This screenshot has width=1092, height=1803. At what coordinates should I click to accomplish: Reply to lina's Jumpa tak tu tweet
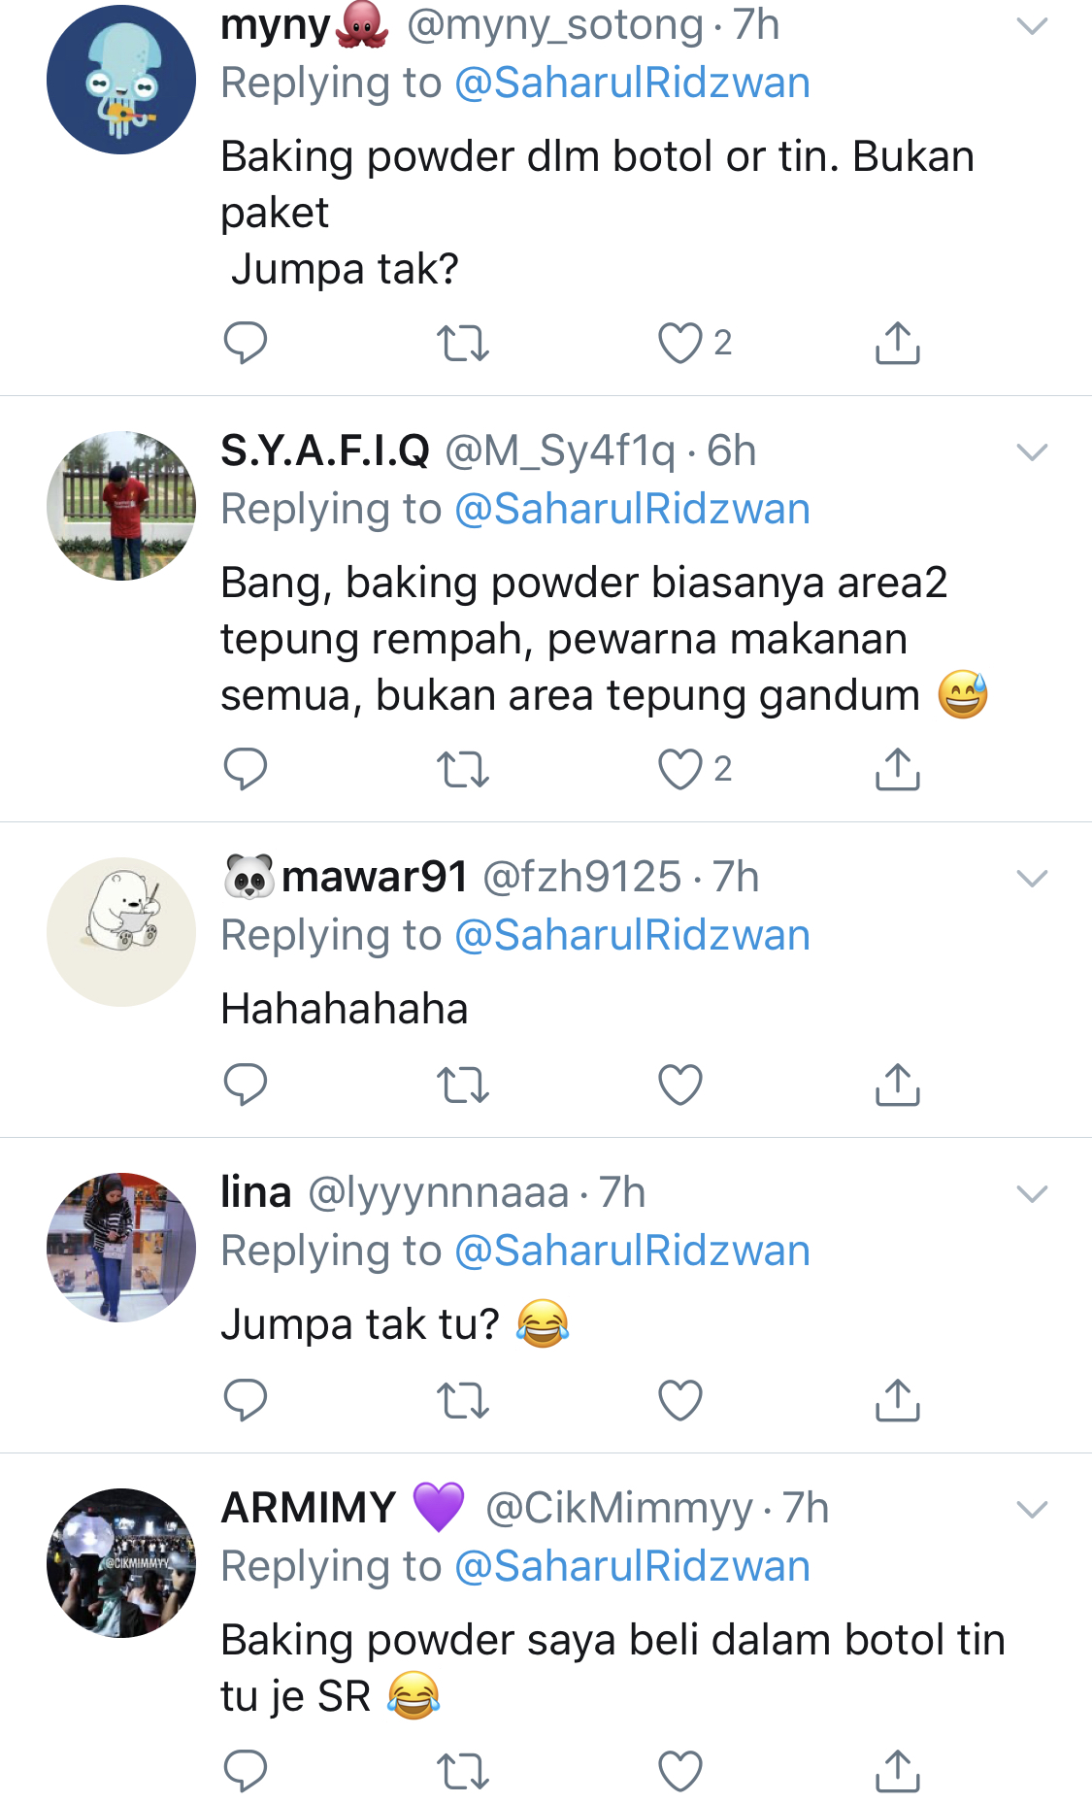(246, 1400)
